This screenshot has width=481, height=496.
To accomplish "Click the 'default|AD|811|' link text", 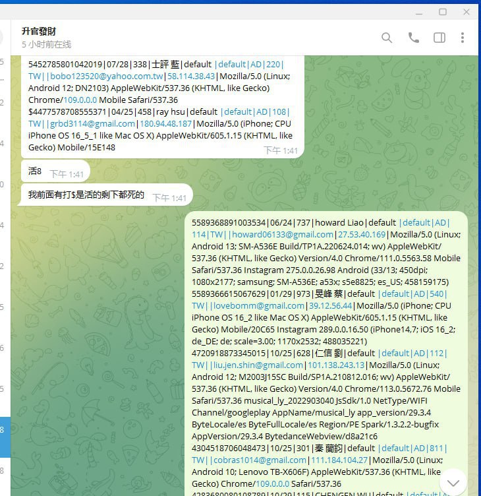I will (x=412, y=449).
